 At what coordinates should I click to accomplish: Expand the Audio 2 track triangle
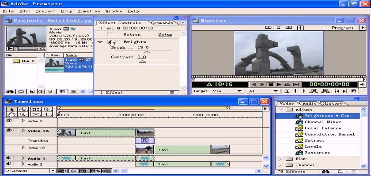point(23,164)
